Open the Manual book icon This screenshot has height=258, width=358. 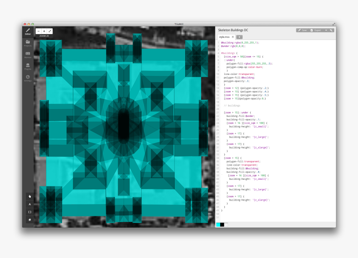28,55
